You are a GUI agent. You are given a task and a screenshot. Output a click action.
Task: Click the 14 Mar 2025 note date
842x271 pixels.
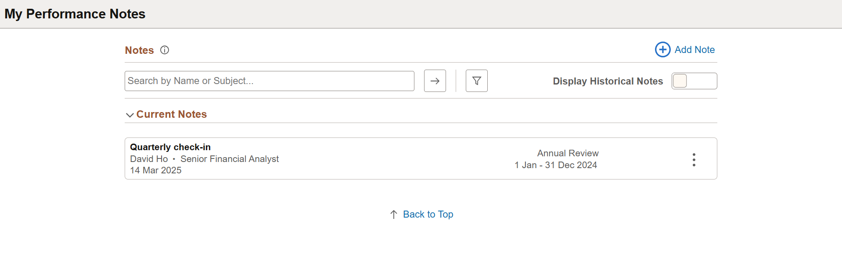pos(156,170)
